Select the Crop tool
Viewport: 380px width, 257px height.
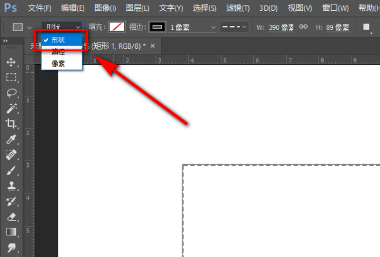[x=11, y=123]
